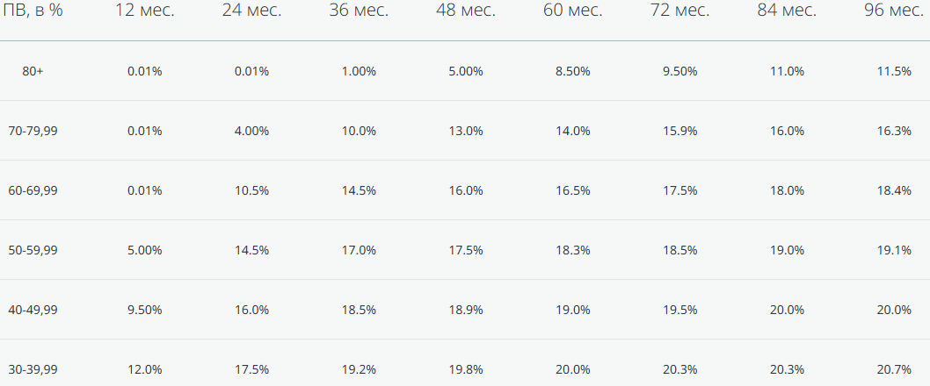Click the 19.8% cell under 48 мес.
The height and width of the screenshot is (386, 930).
pos(466,369)
